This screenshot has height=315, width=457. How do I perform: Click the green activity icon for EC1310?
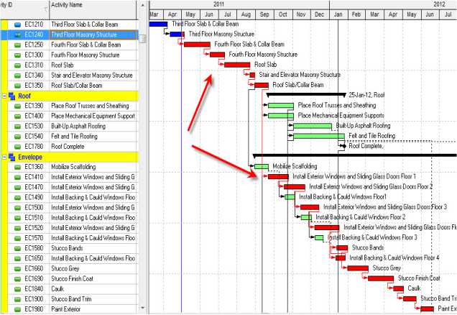tap(17, 65)
